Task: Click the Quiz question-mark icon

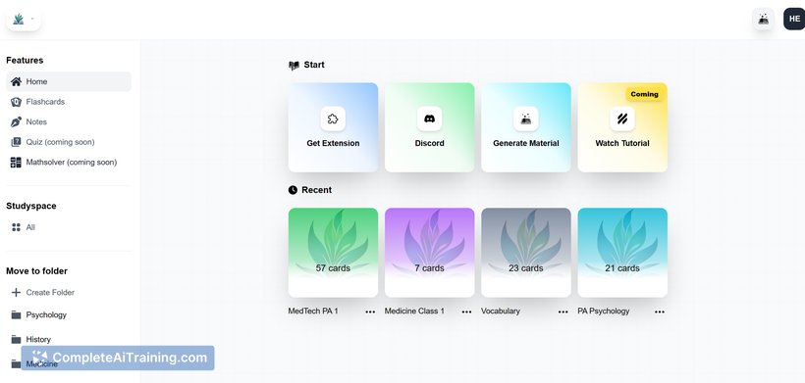Action: 16,142
